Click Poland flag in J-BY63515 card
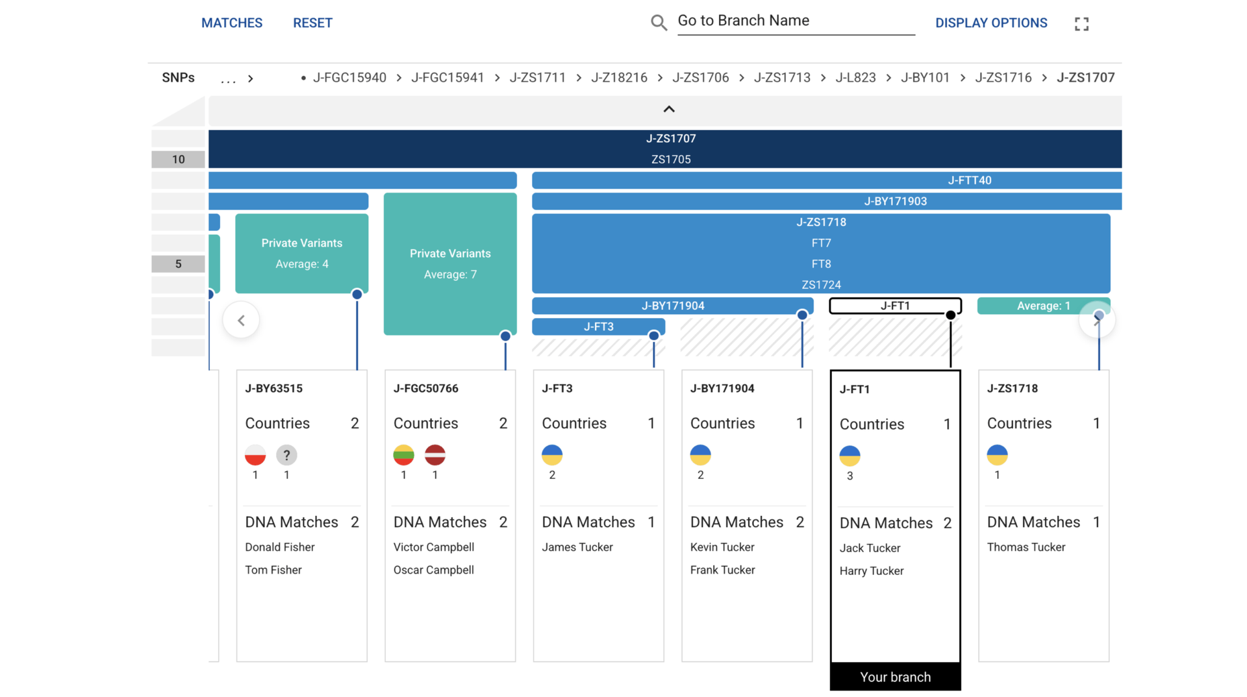The height and width of the screenshot is (697, 1247). click(255, 455)
